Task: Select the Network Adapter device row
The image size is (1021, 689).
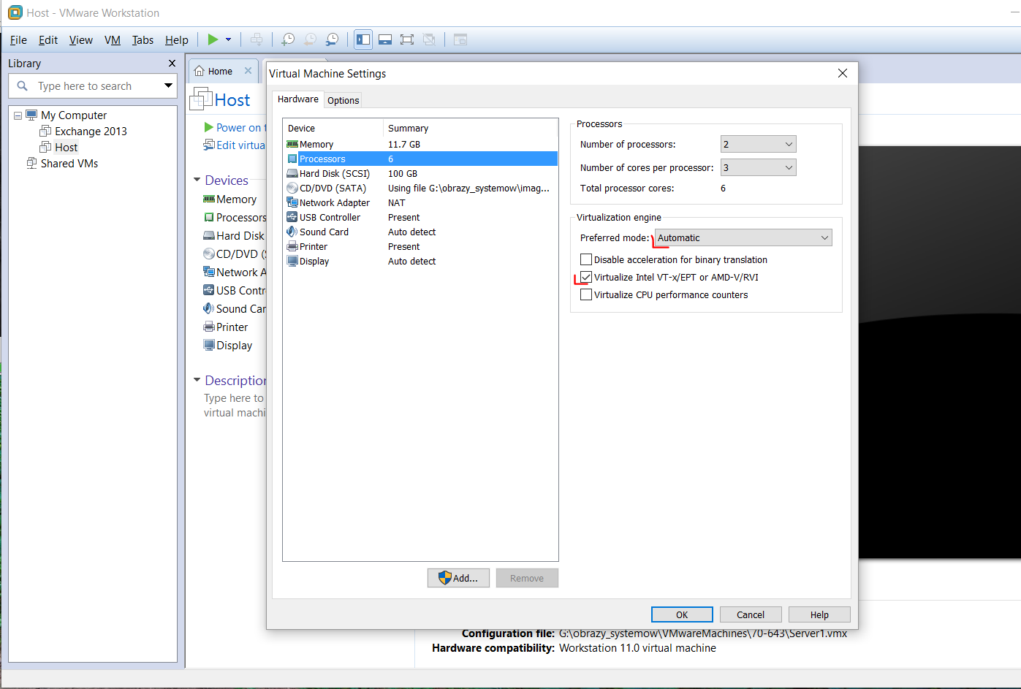Action: [x=420, y=203]
